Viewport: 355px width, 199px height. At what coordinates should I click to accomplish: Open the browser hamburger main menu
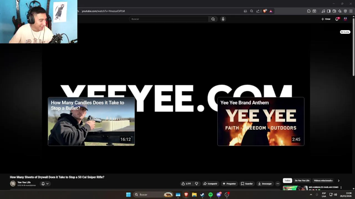[351, 11]
